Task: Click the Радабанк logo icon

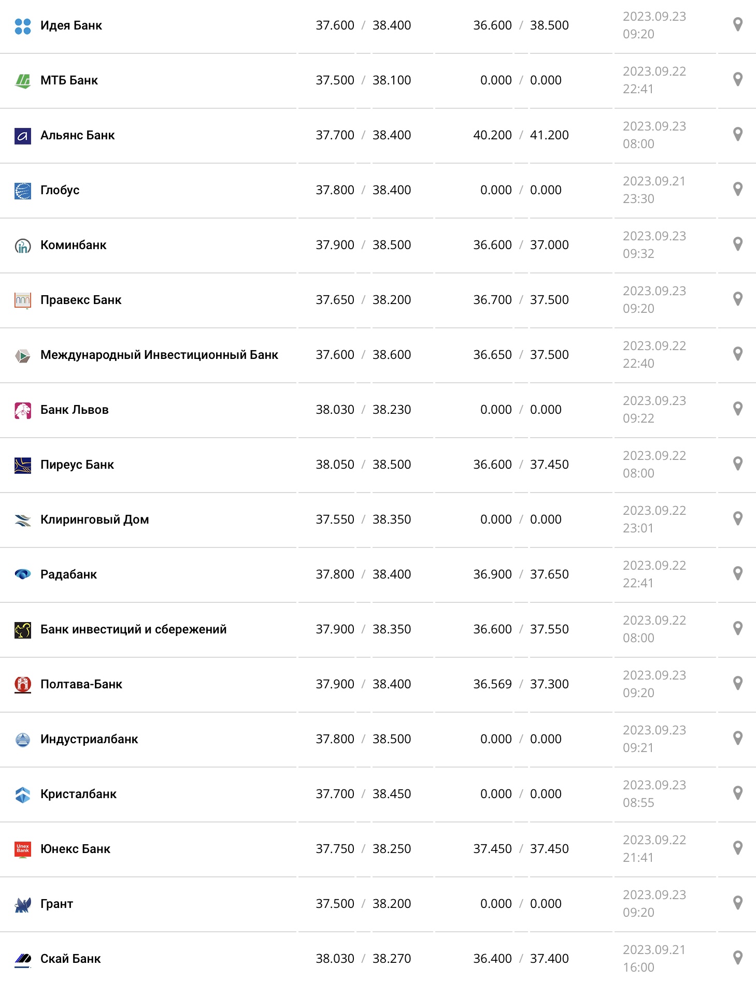Action: (x=23, y=574)
